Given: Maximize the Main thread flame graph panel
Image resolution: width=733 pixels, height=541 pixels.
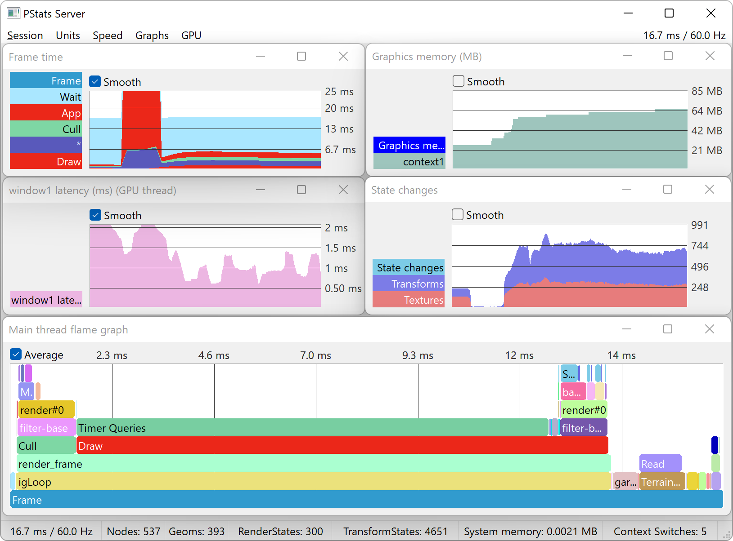Looking at the screenshot, I should [668, 329].
